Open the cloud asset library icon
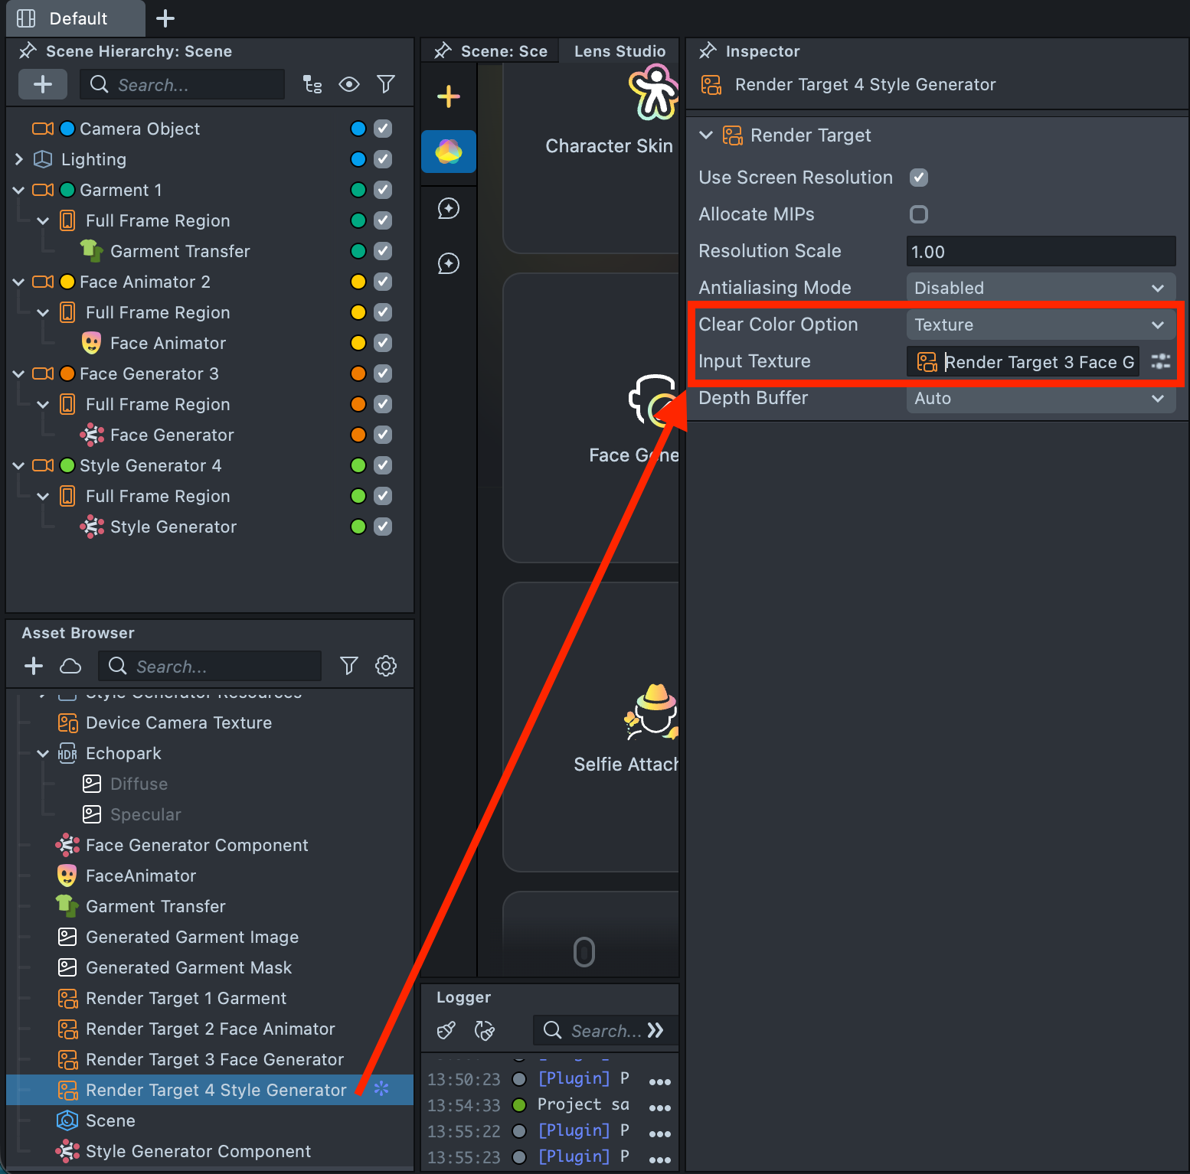Viewport: 1190px width, 1174px height. [70, 666]
